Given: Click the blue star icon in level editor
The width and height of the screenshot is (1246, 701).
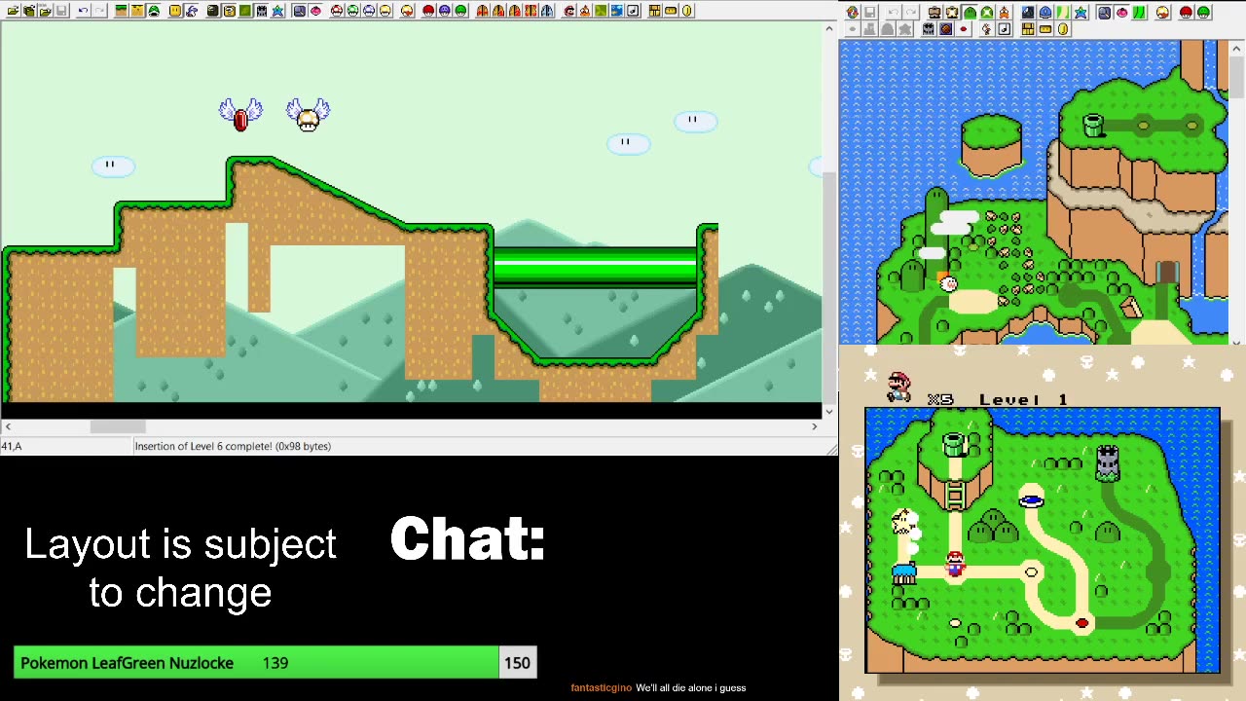Looking at the screenshot, I should tap(277, 11).
